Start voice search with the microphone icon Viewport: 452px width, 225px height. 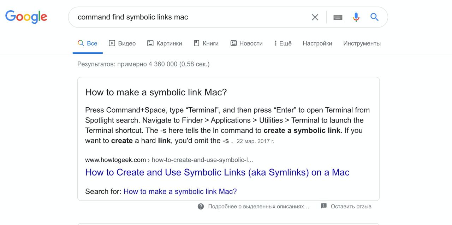point(356,17)
